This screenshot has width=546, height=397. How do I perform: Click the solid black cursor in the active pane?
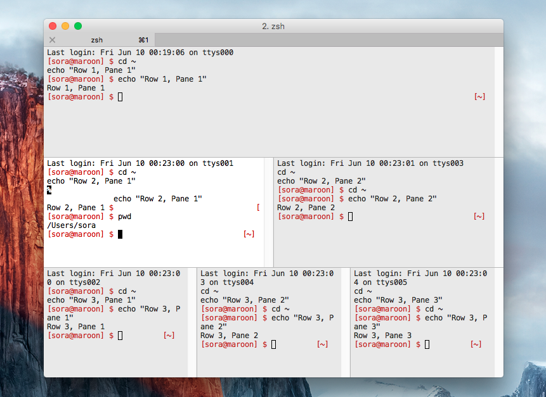pos(120,234)
